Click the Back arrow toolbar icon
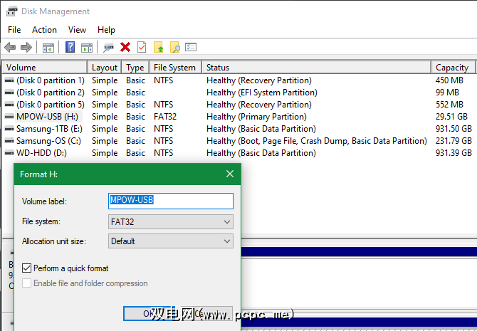 coord(10,48)
